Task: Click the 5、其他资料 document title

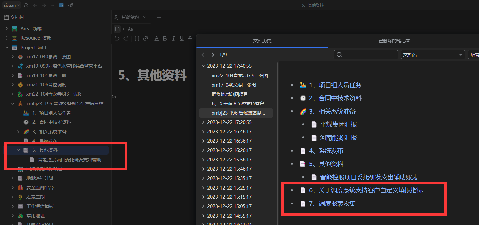Action: tap(152, 75)
